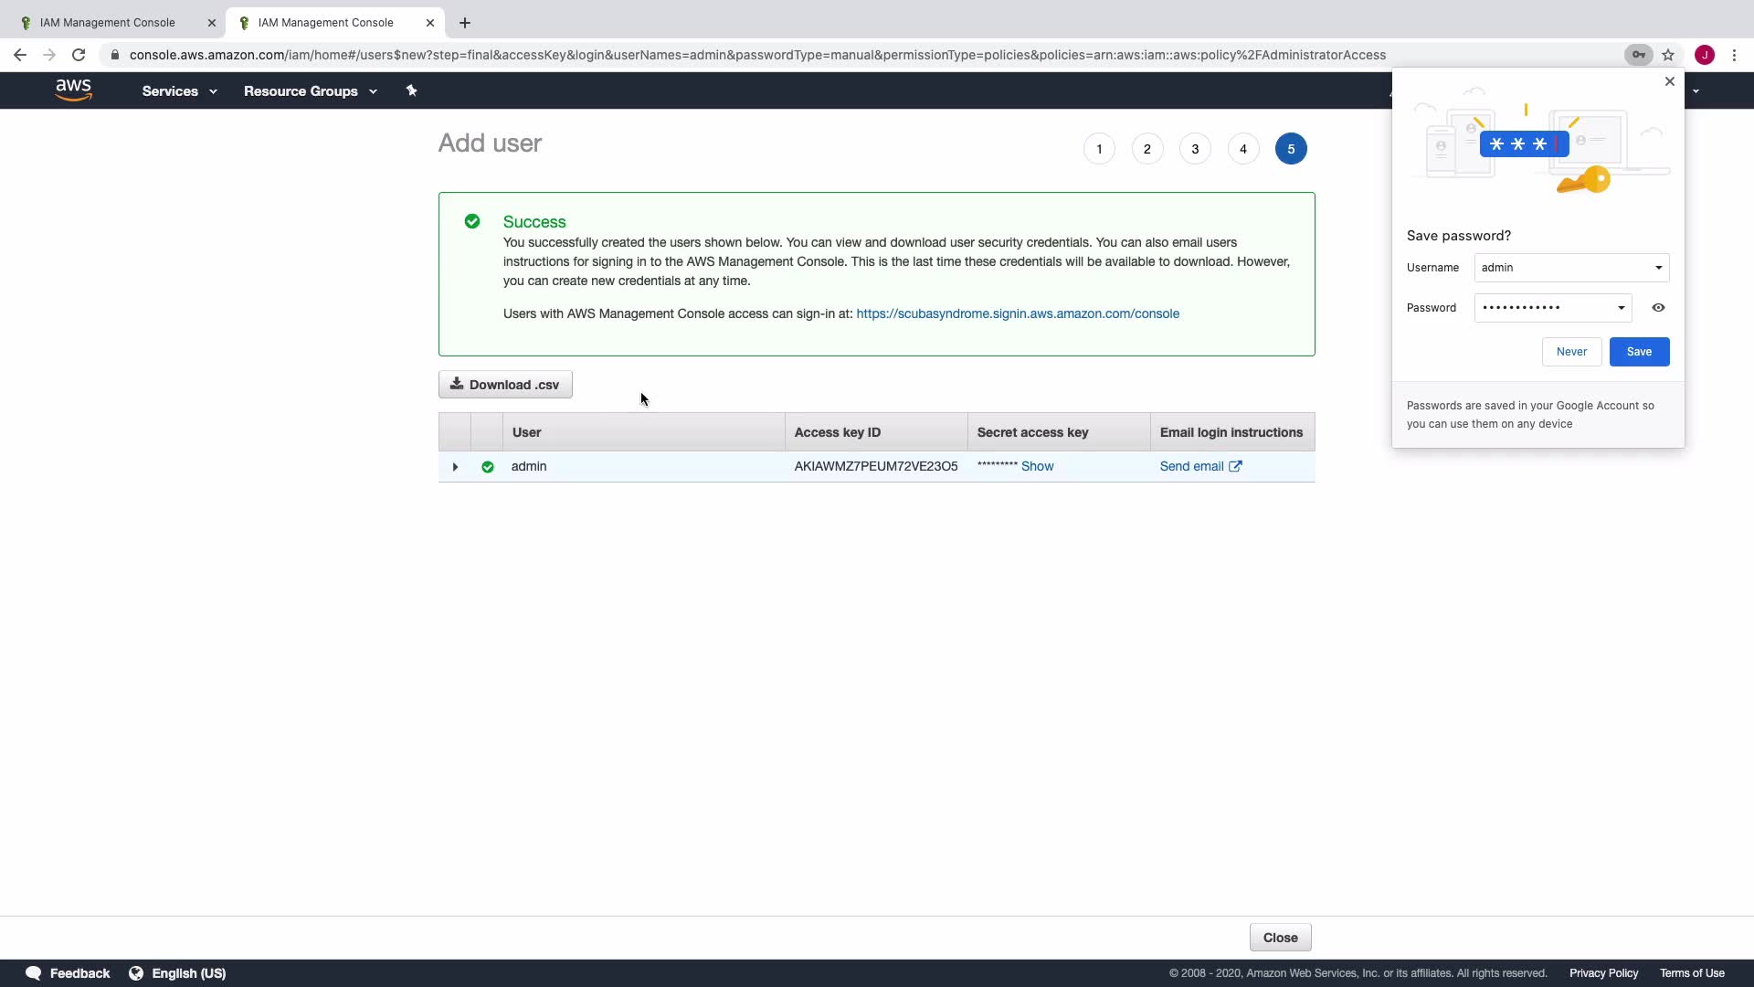This screenshot has height=987, width=1754.
Task: Click the pin shortcut icon in navbar
Action: click(x=411, y=90)
